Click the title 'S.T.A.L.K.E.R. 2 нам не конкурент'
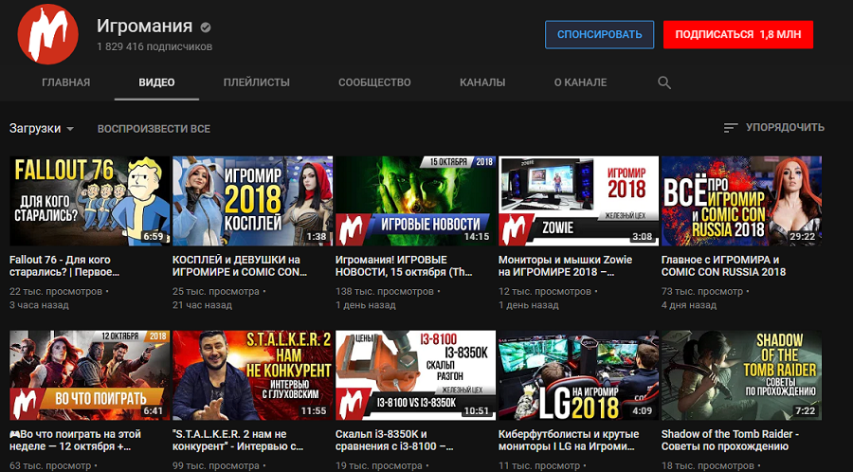 coord(238,441)
